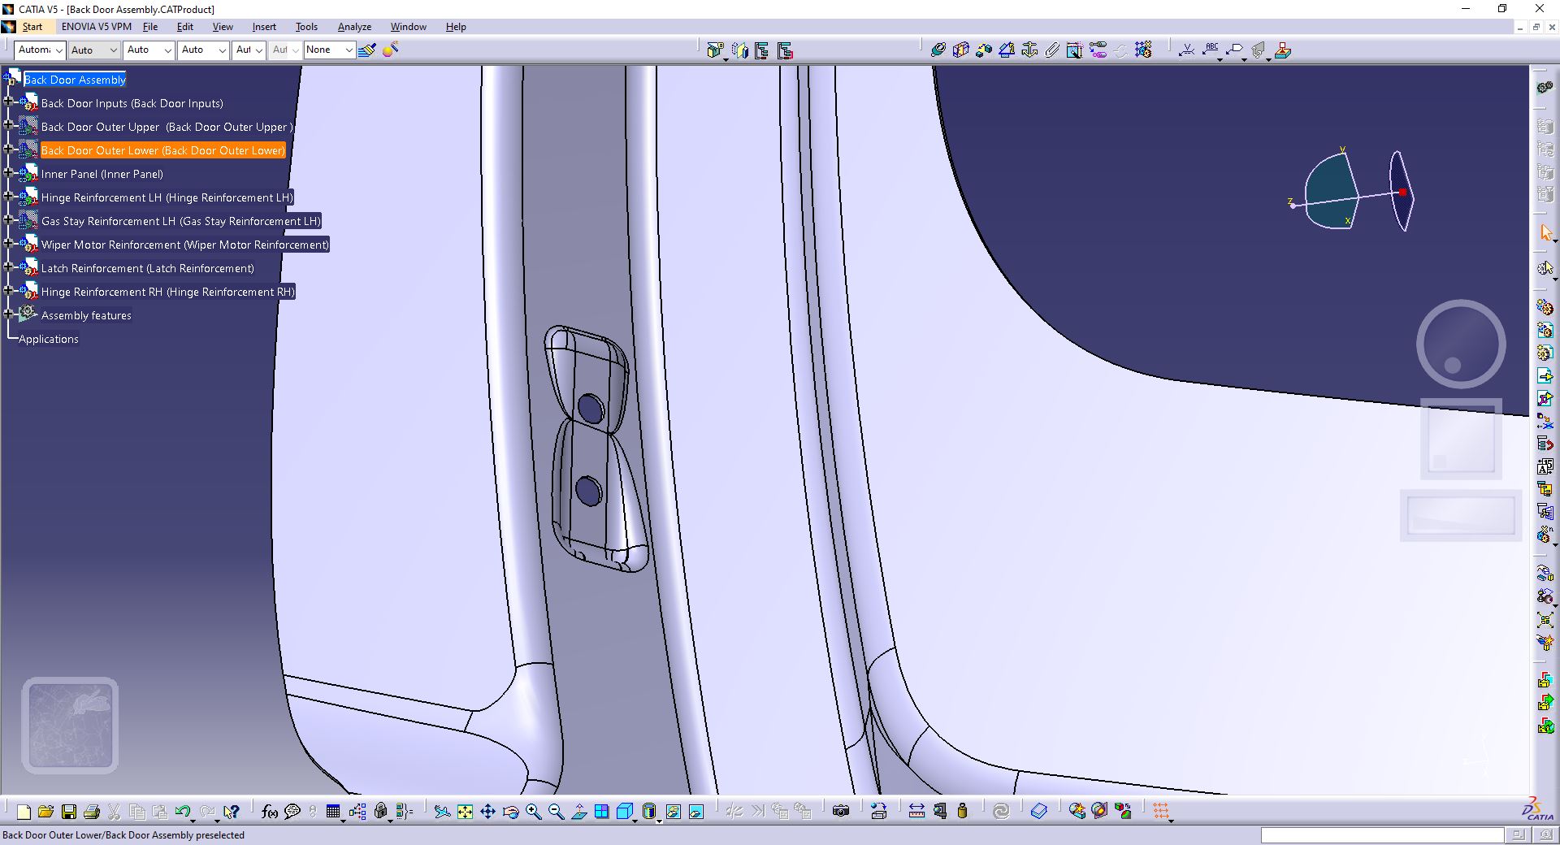This screenshot has height=845, width=1560.
Task: Click the Zoom In magnifier icon
Action: 533,812
